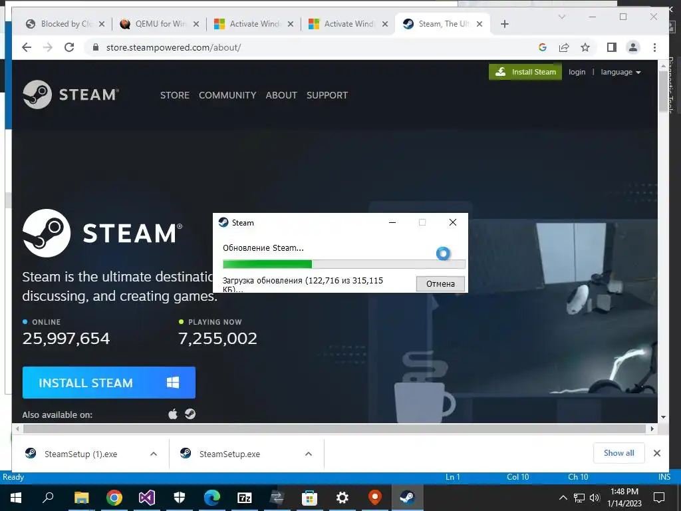The image size is (681, 511).
Task: Click Отмена to cancel the update
Action: point(440,283)
